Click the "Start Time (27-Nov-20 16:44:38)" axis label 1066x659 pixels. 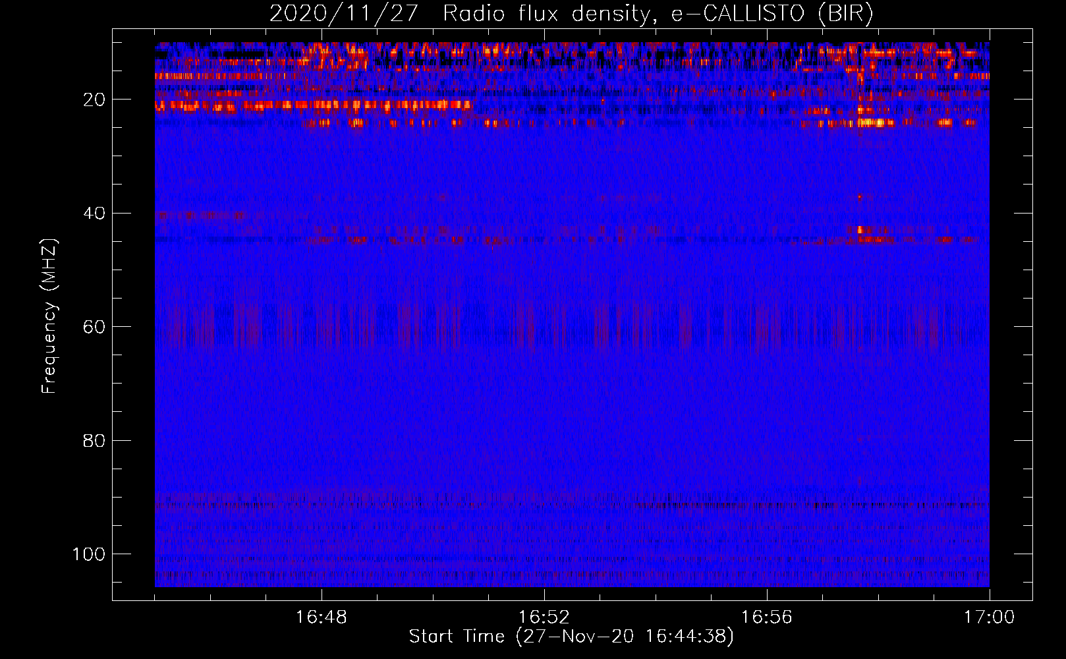click(571, 637)
